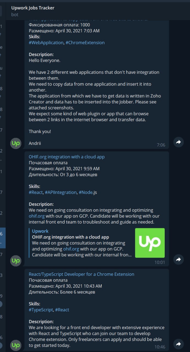Click the #React tag in OHIF message
The height and width of the screenshot is (352, 190).
click(x=36, y=192)
